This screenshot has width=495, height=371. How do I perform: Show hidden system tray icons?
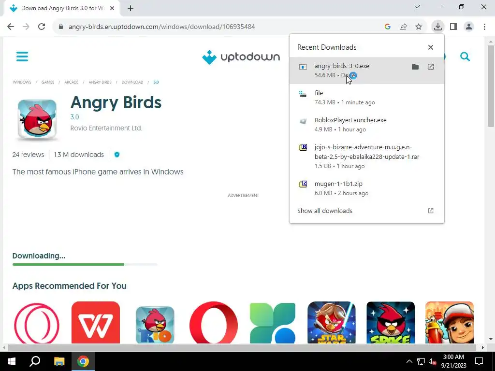click(409, 361)
